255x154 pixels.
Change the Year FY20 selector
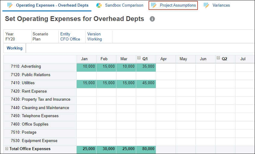10,39
